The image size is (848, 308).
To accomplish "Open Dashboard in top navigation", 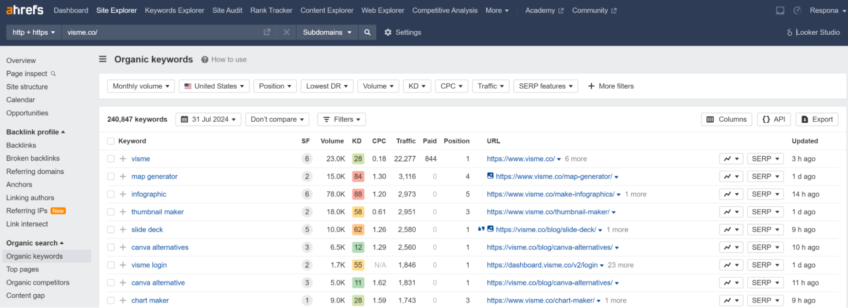I will pyautogui.click(x=71, y=10).
